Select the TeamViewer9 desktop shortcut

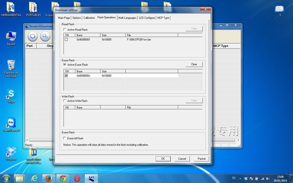[11, 125]
